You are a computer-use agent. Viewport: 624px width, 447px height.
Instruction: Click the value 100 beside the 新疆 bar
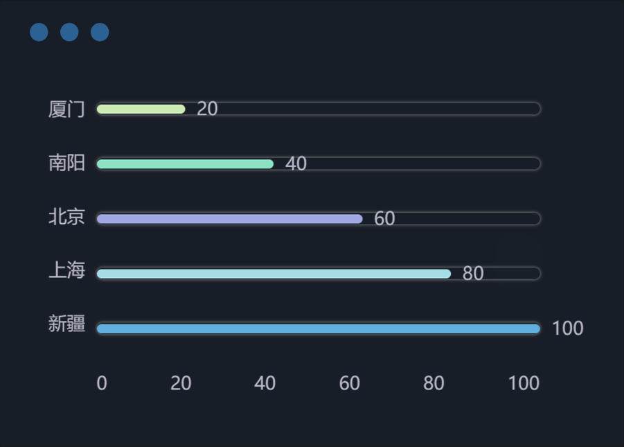click(567, 328)
